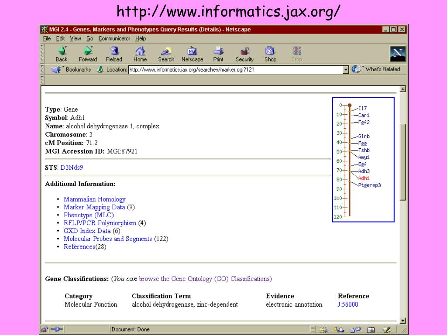Viewport: 447px width, 335px height.
Task: Open the Help menu
Action: (141, 38)
